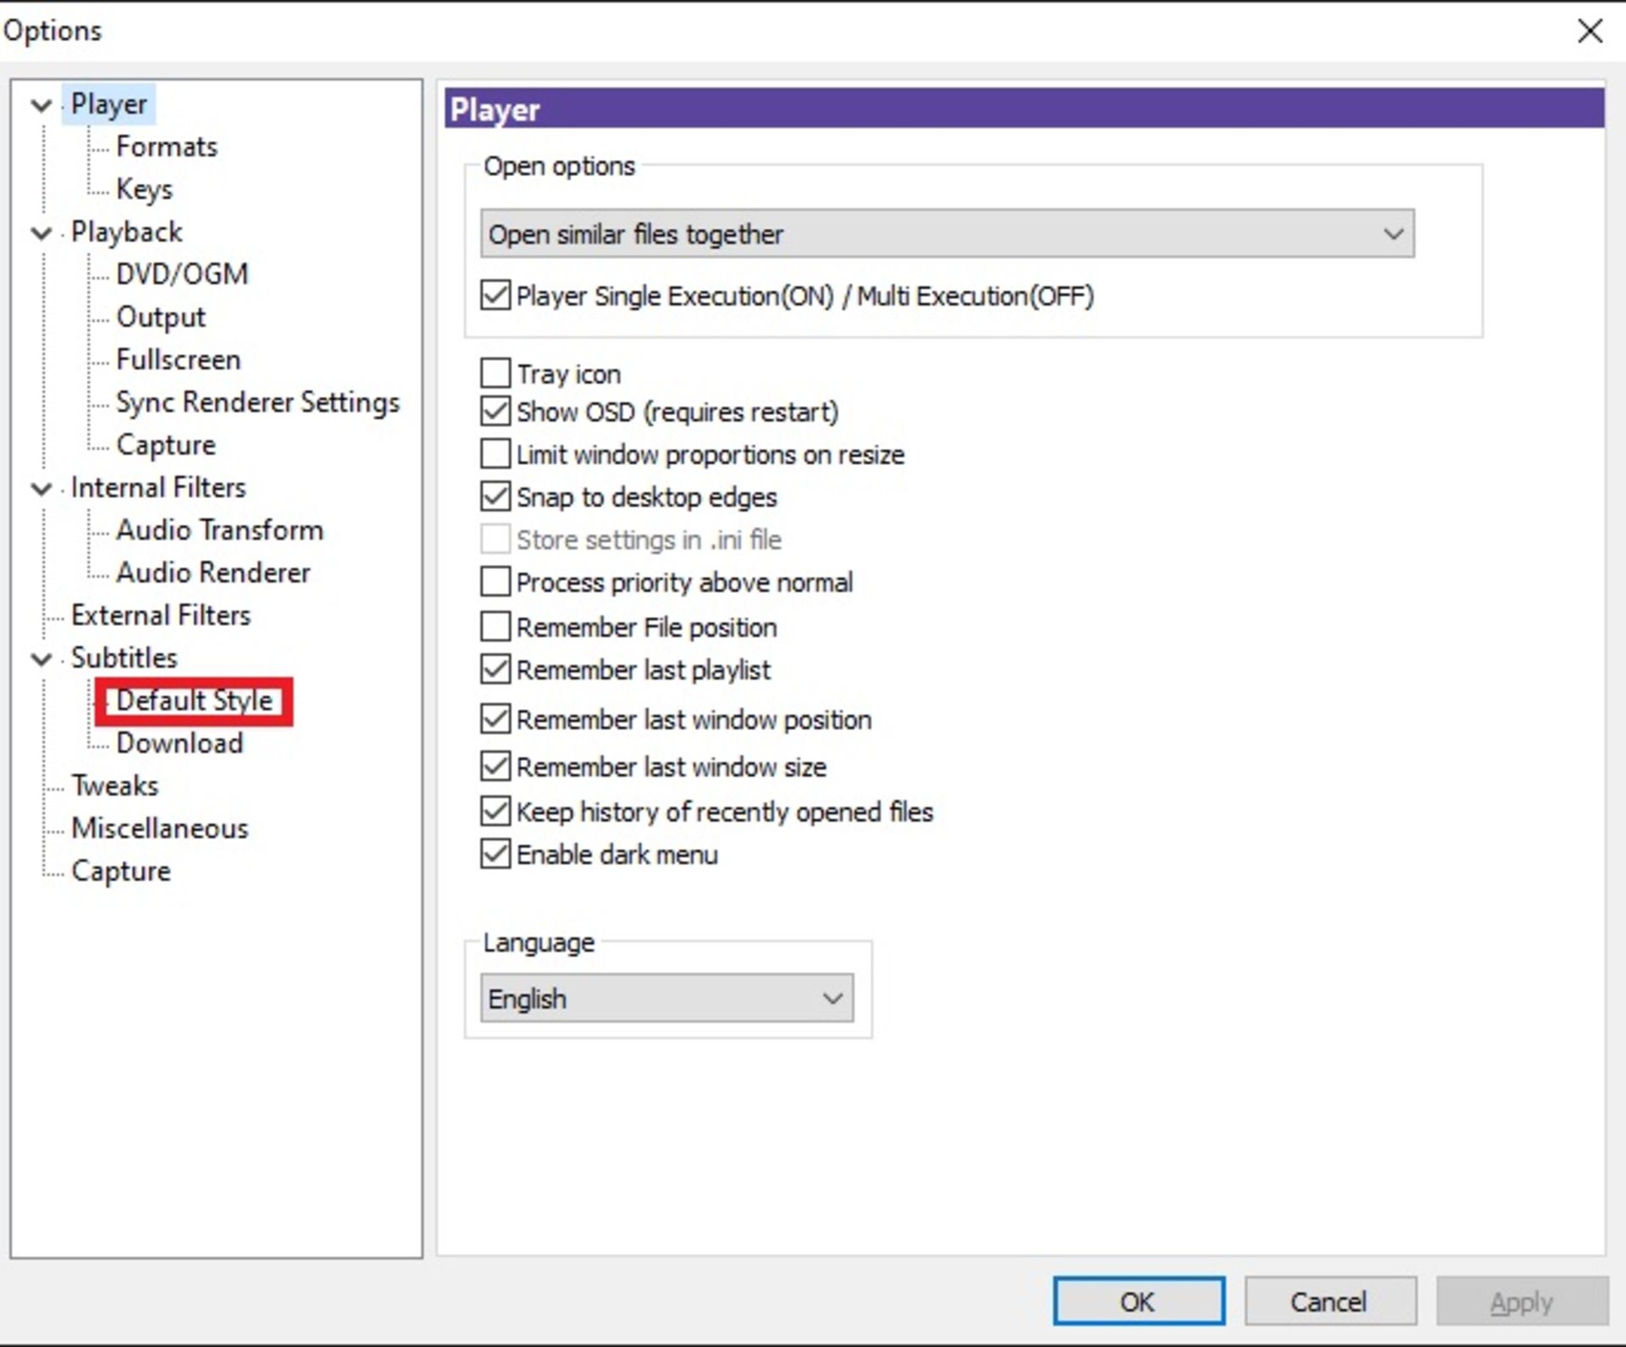This screenshot has height=1347, width=1626.
Task: Close the Options dialog window
Action: [x=1590, y=31]
